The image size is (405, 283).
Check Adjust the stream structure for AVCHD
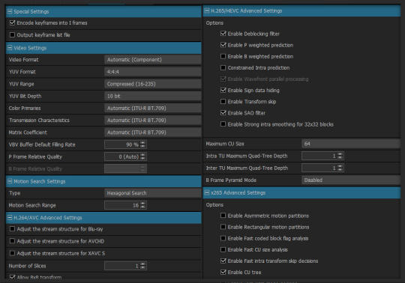(12, 241)
